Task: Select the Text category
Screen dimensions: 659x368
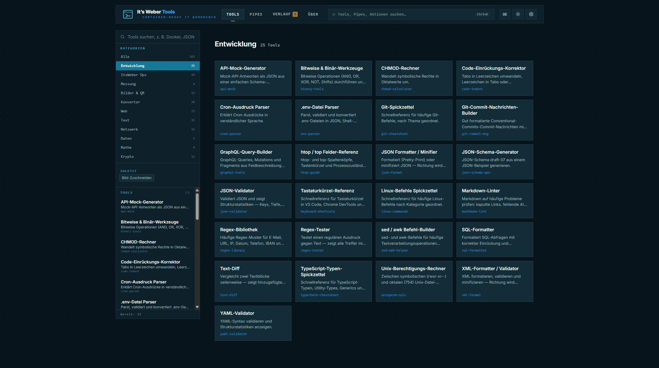Action: point(158,120)
